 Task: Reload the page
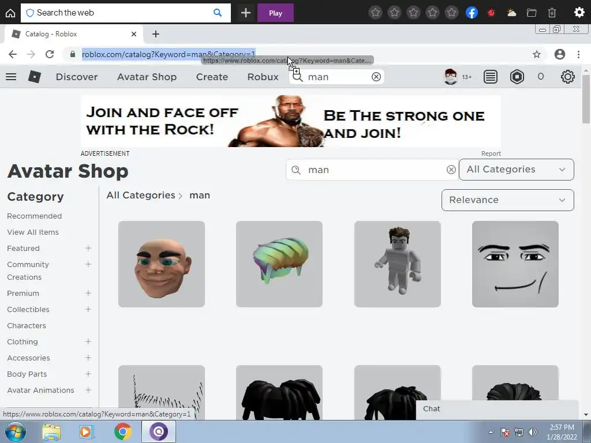click(x=50, y=54)
